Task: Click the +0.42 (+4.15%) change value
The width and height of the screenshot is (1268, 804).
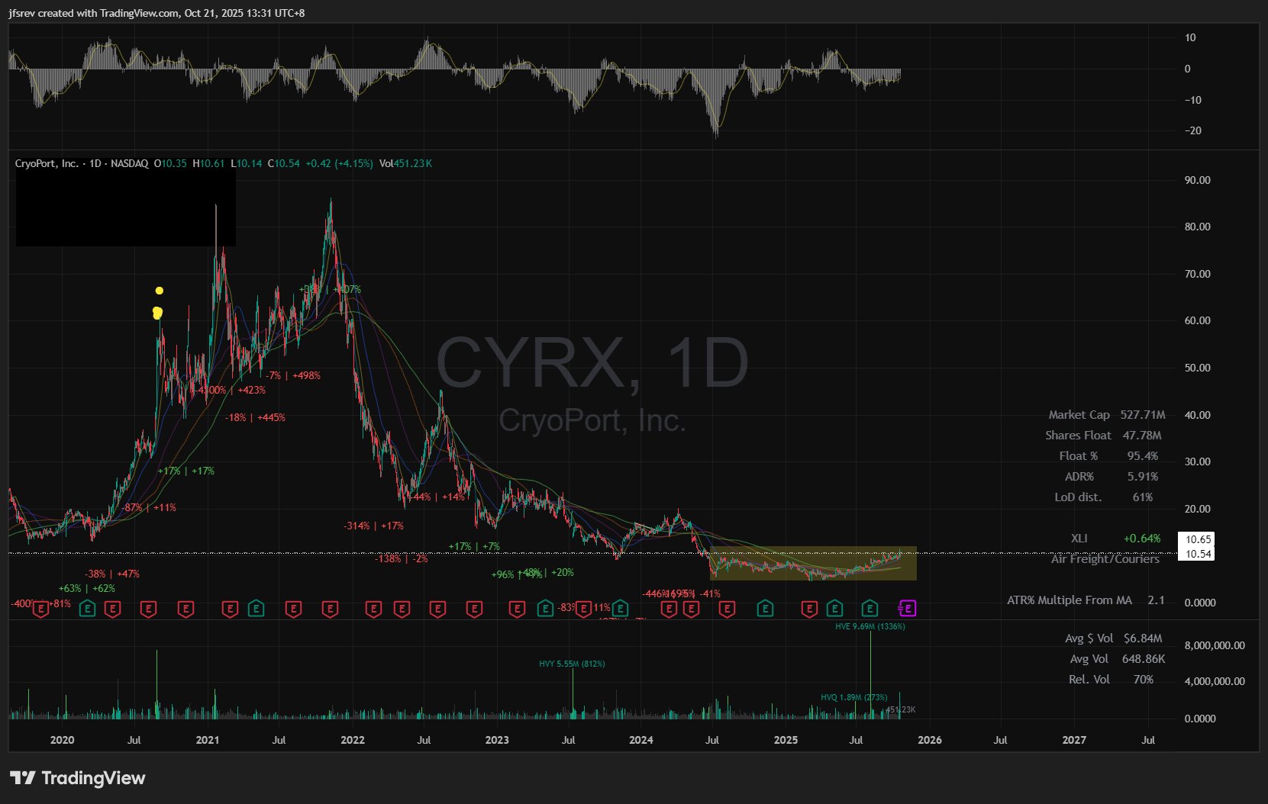Action: pyautogui.click(x=339, y=163)
